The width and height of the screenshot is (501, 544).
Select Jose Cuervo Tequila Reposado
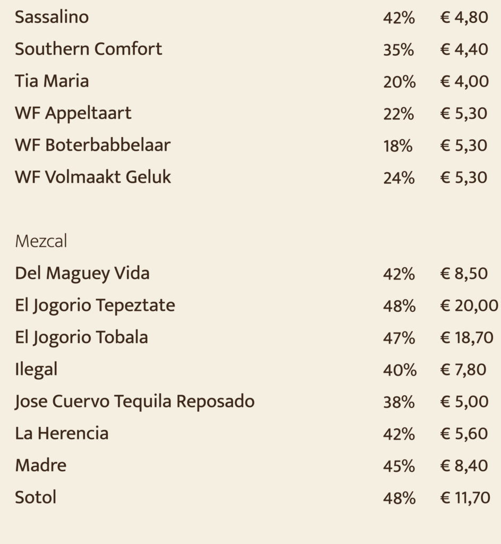[134, 402]
